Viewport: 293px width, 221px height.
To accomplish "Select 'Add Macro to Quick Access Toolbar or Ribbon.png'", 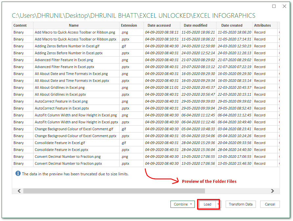I will click(x=75, y=32).
